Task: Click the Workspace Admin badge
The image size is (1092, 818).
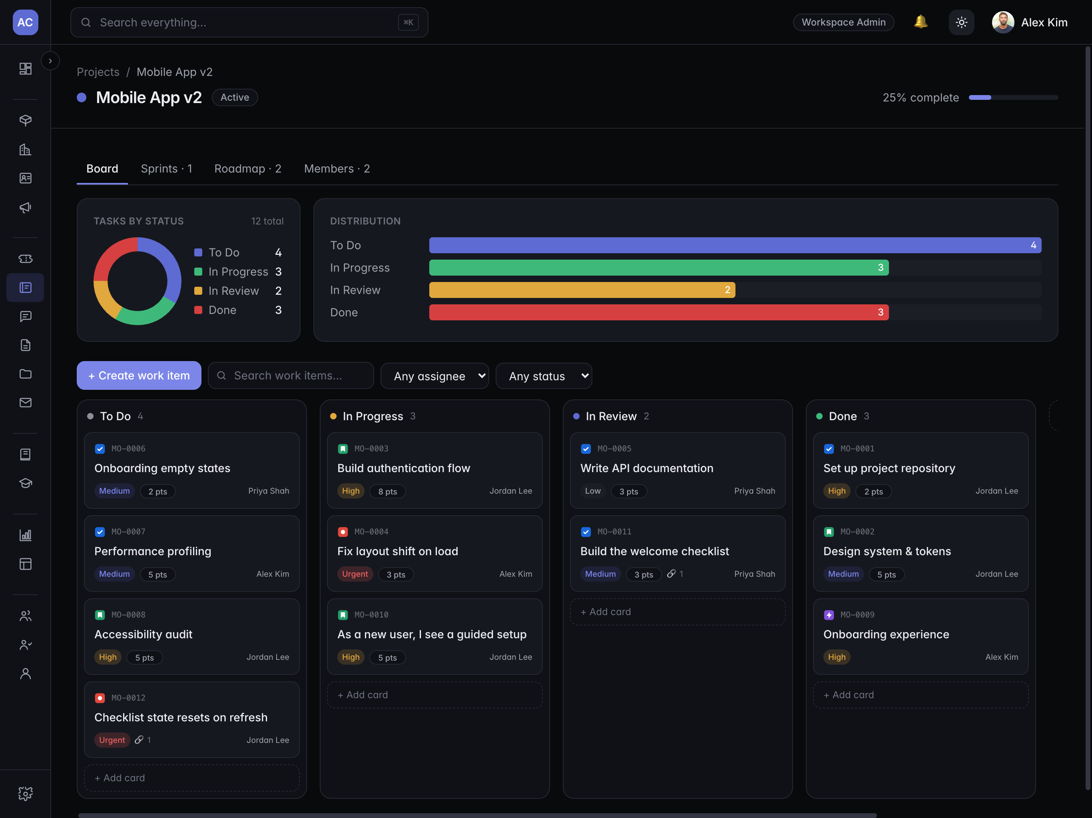Action: click(843, 22)
